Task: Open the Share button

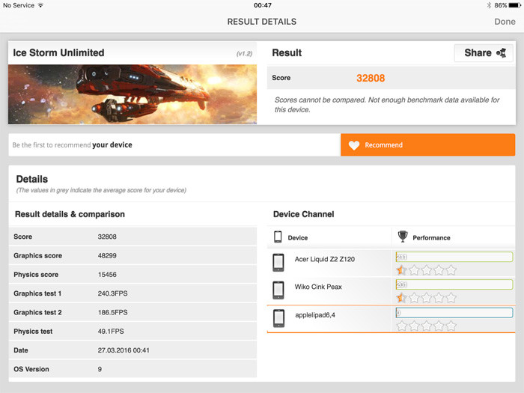Action: pyautogui.click(x=484, y=53)
